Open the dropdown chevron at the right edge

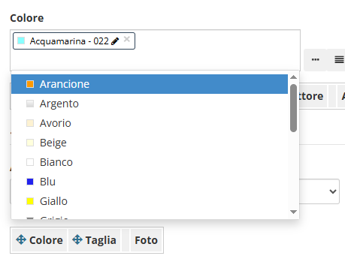point(333,191)
